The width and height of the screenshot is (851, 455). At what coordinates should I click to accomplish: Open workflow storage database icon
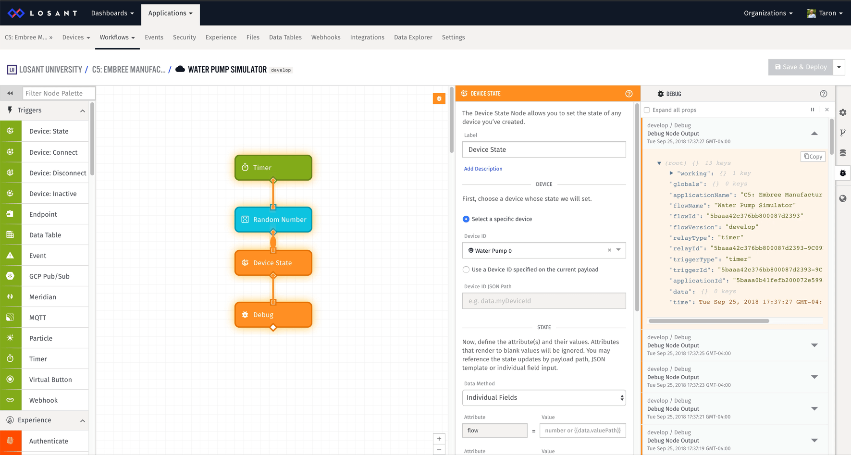click(843, 153)
